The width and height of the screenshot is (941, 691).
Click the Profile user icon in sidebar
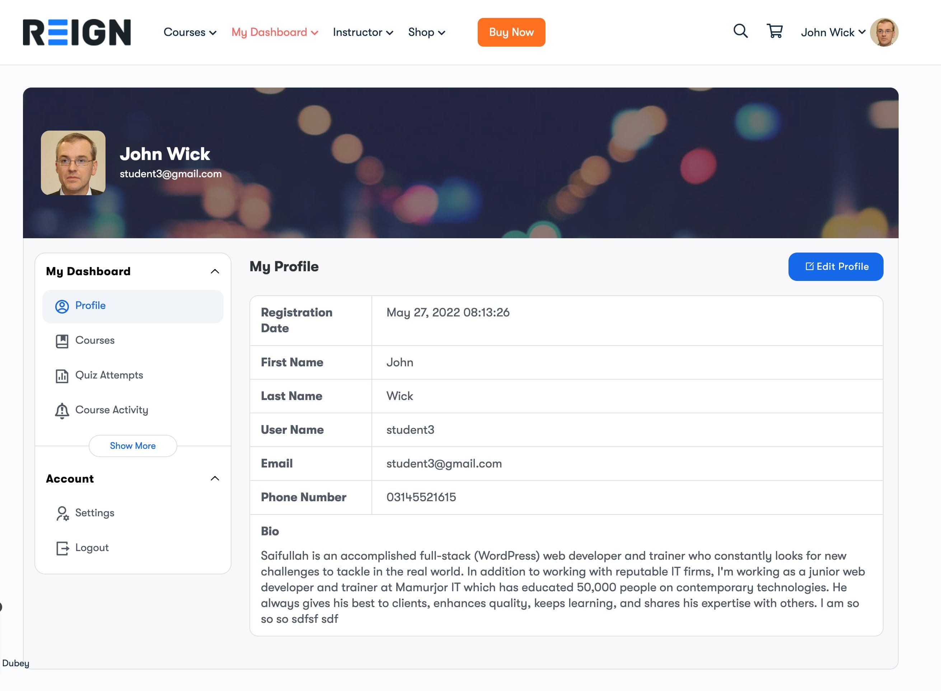(62, 307)
